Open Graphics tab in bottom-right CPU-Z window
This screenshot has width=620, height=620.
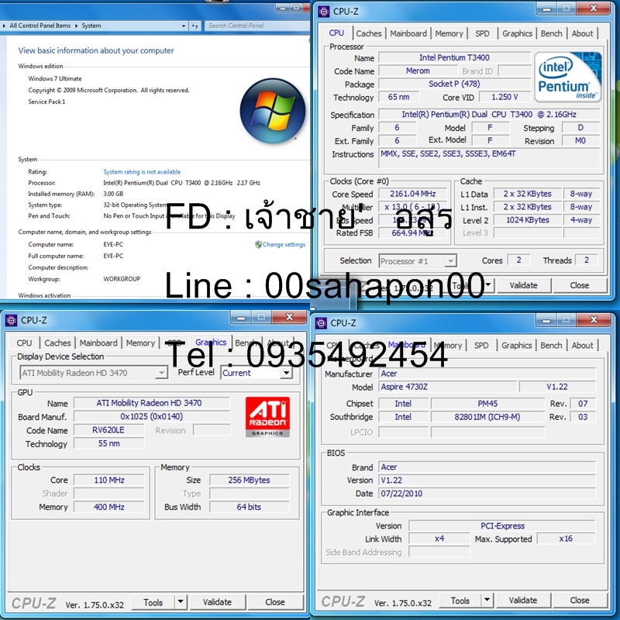click(x=516, y=345)
